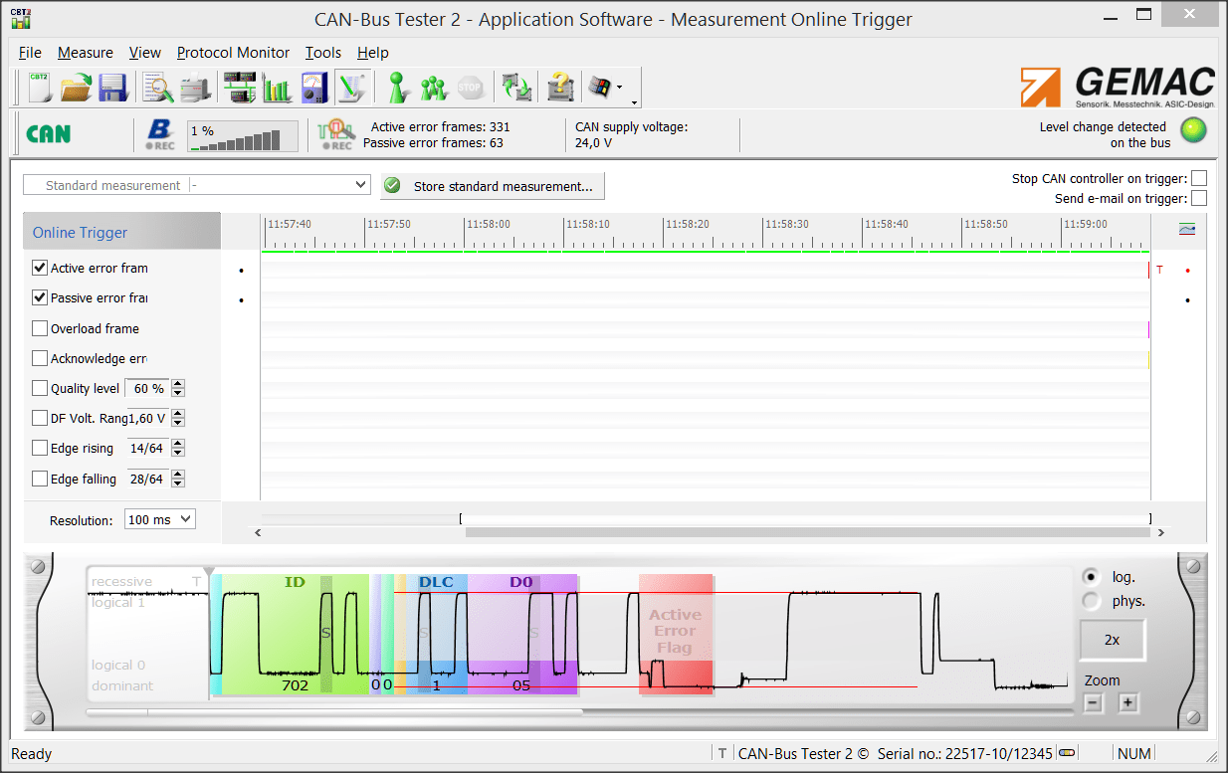Viewport: 1228px width, 773px height.
Task: Open the Measure menu
Action: tap(85, 53)
